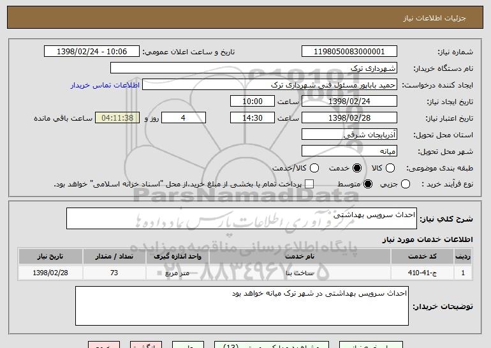Open the attached documents (13) button
The image size is (491, 348).
coord(272,345)
